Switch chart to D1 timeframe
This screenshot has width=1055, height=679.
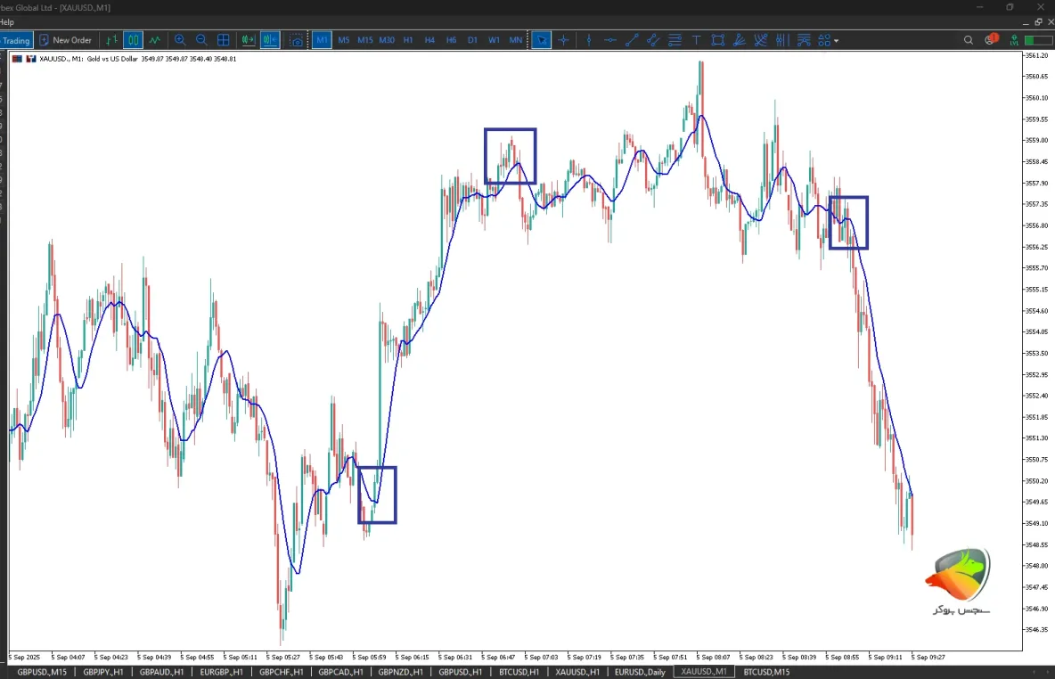coord(472,40)
